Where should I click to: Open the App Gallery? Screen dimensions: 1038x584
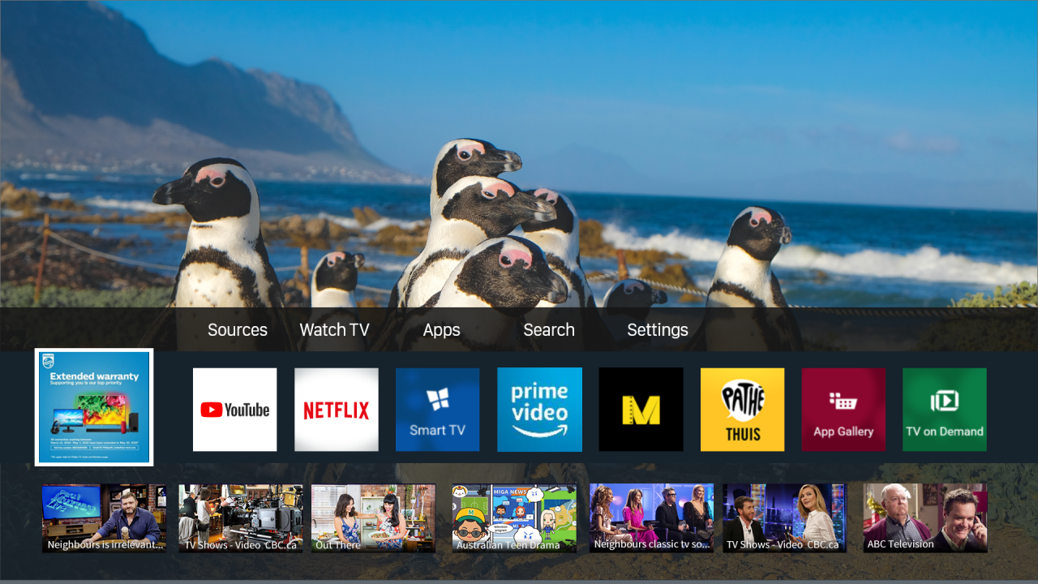tap(843, 409)
